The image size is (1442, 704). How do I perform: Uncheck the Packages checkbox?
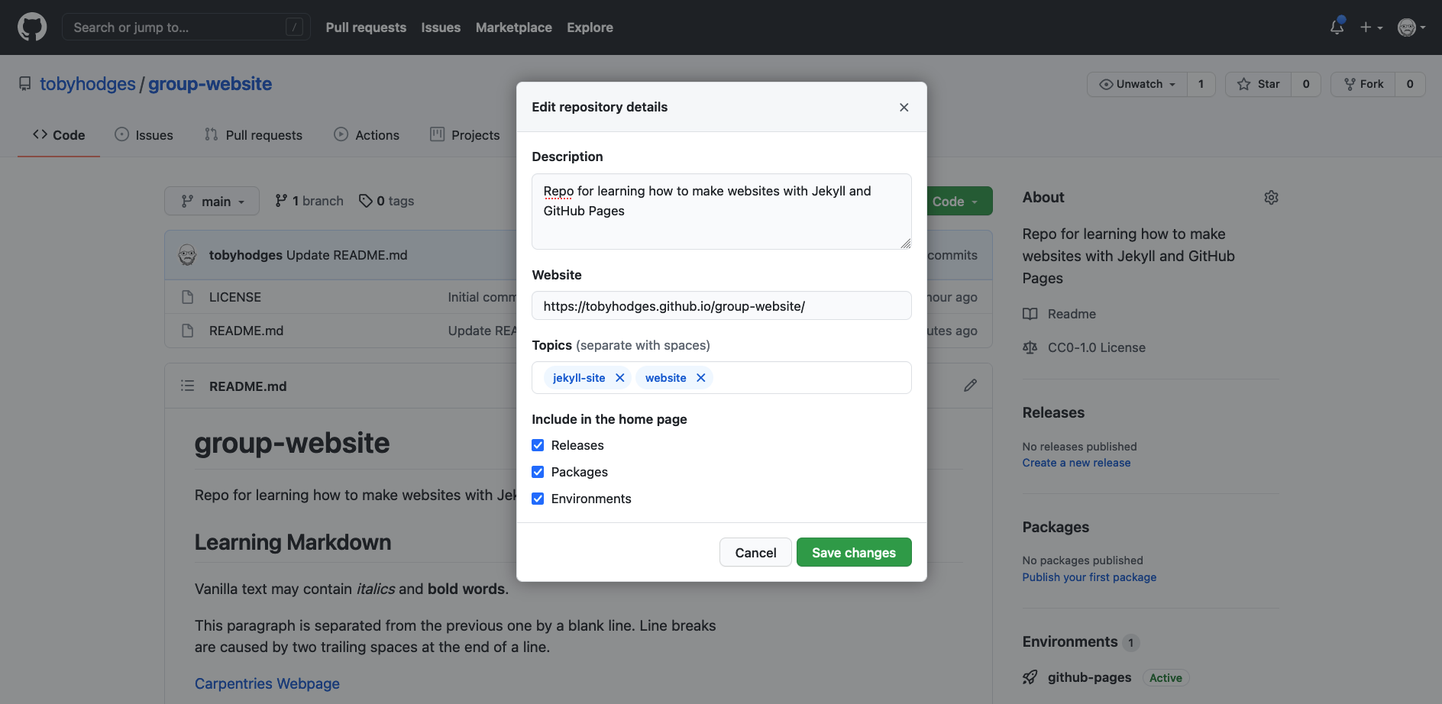point(538,472)
